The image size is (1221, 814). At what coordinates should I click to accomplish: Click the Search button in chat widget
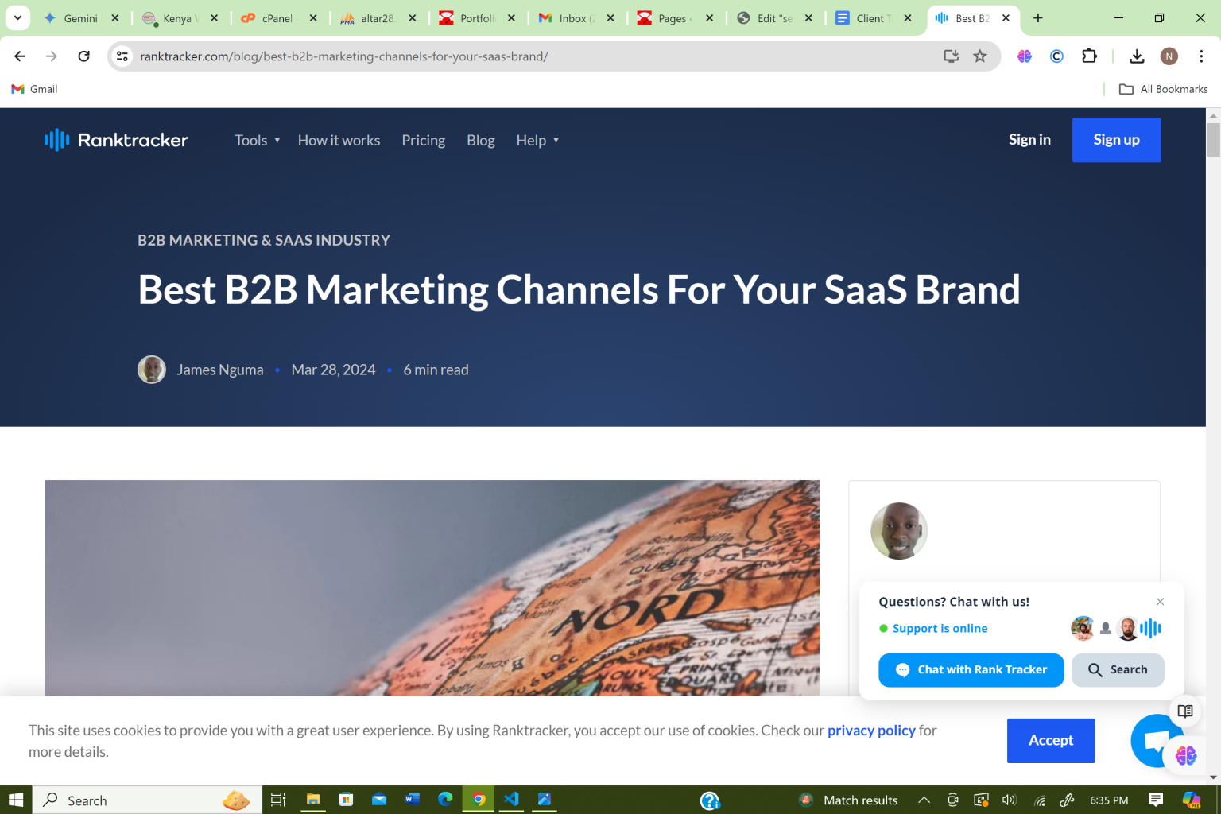click(x=1118, y=670)
